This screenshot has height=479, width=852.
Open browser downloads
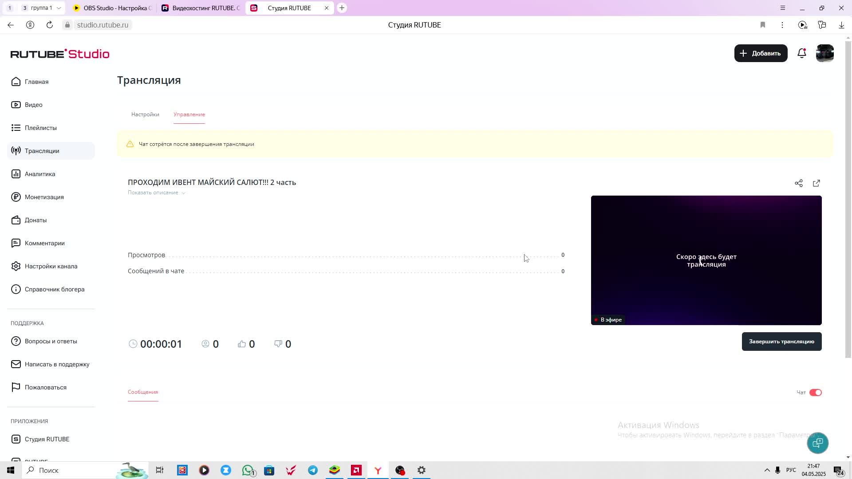coord(841,25)
